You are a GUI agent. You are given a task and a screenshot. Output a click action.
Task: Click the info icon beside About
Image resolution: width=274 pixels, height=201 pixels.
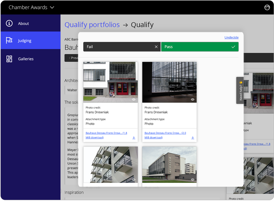(9, 23)
